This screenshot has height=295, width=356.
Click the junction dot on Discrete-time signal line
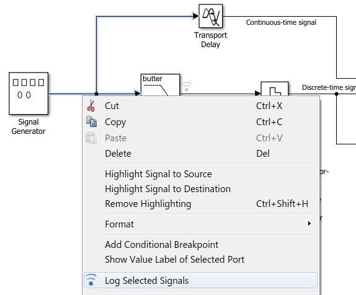tap(337, 94)
